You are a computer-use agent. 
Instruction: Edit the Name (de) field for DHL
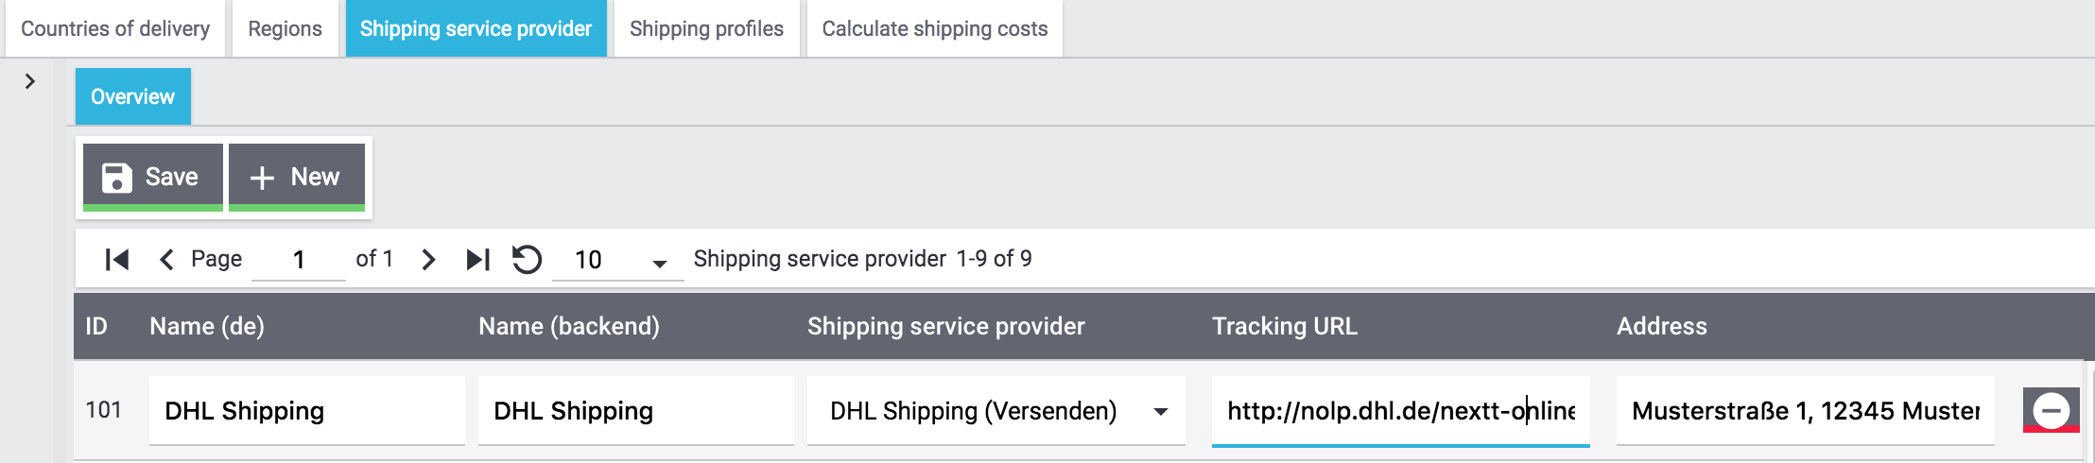306,411
